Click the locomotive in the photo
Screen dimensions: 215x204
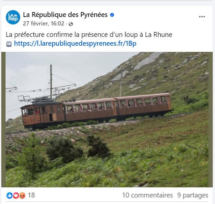pos(43,114)
